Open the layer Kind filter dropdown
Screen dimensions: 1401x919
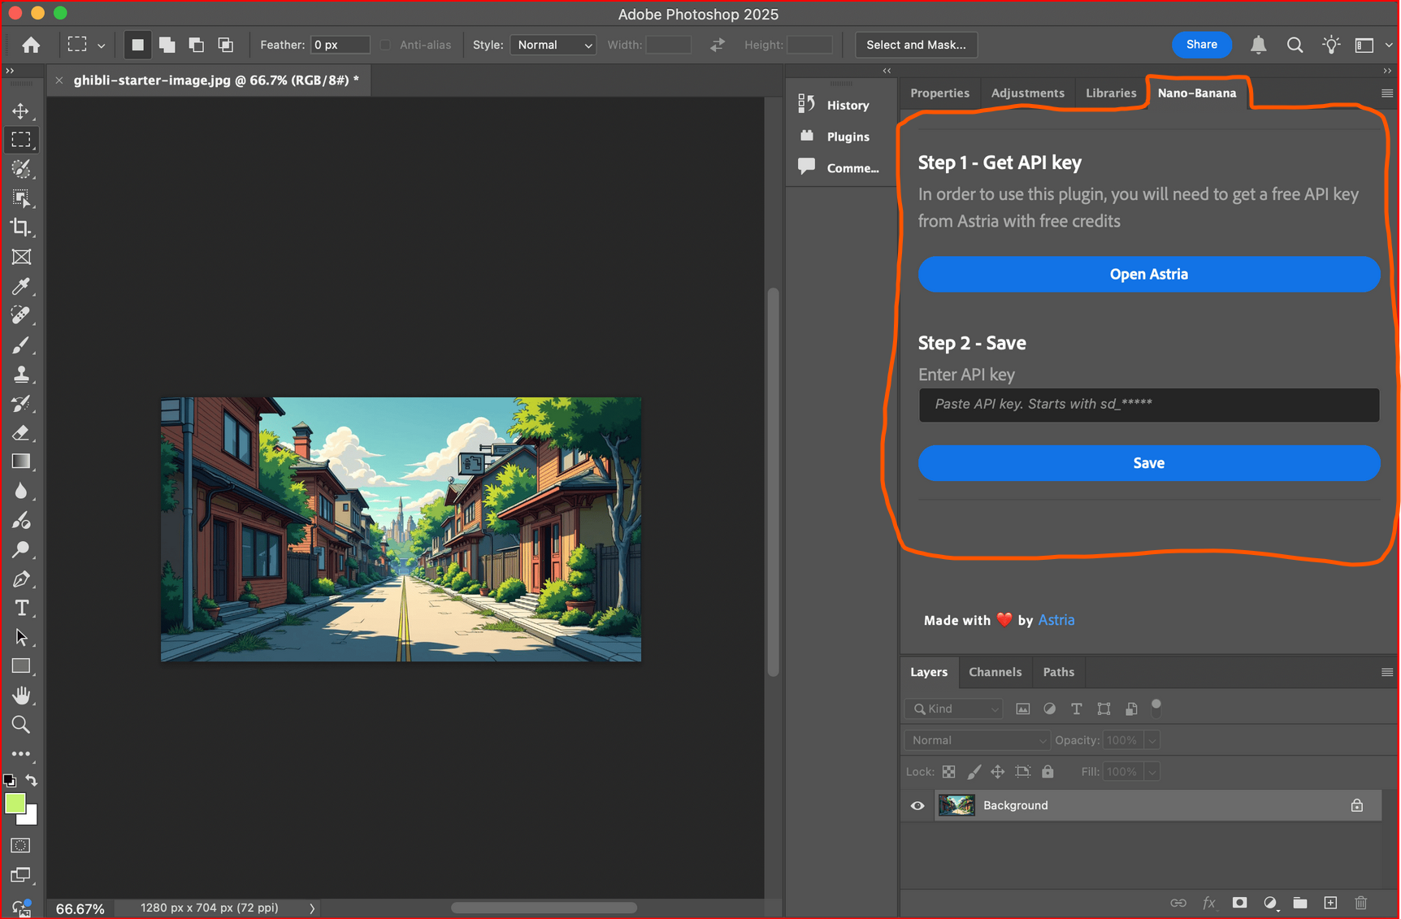point(954,709)
